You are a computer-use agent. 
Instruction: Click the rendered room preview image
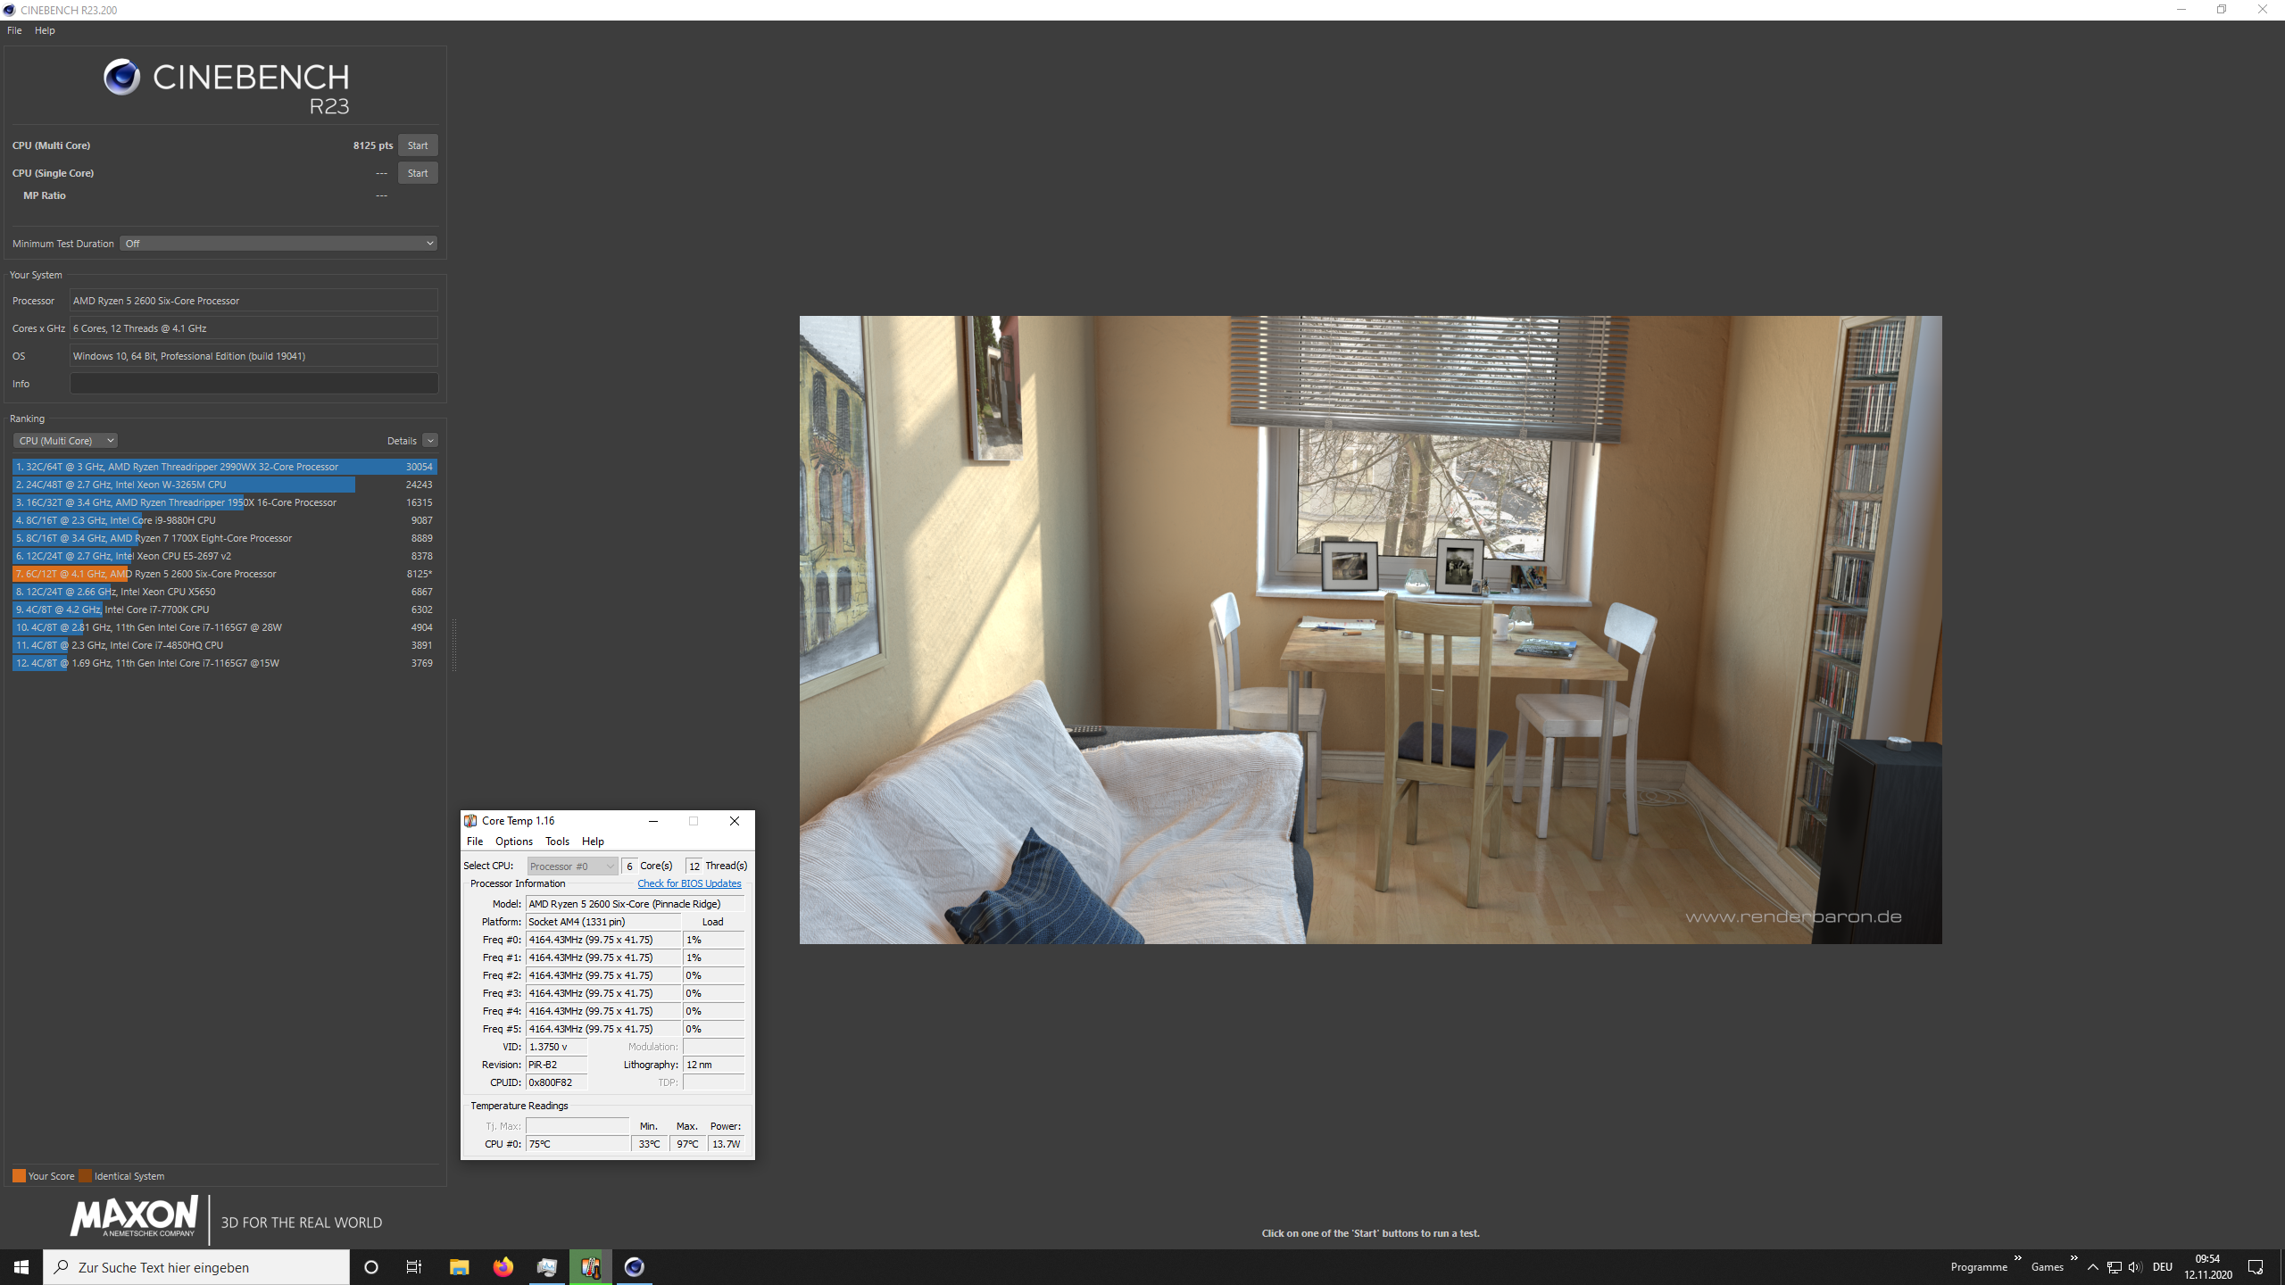tap(1370, 630)
